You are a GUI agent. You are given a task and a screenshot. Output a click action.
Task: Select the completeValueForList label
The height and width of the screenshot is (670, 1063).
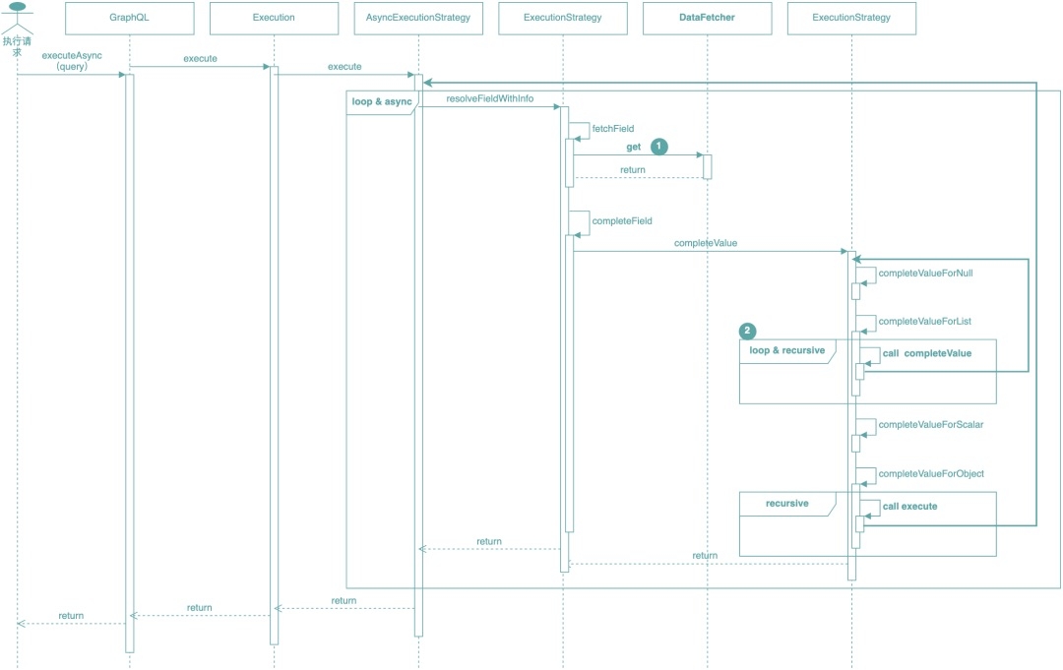pyautogui.click(x=923, y=322)
